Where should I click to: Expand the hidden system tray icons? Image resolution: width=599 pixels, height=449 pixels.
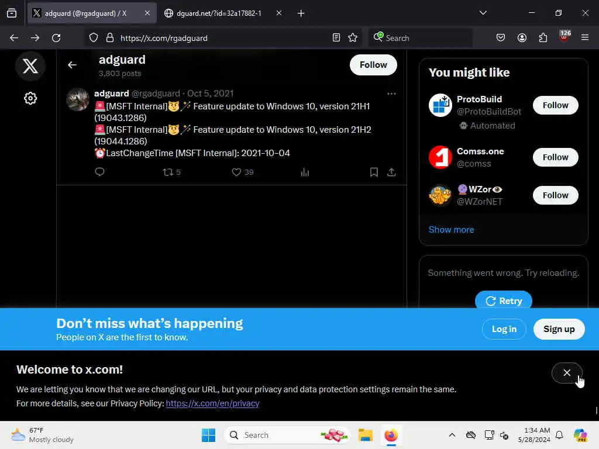[452, 435]
